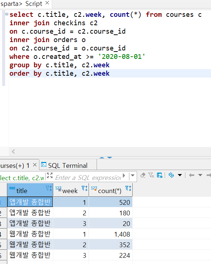Screen dimensions: 211x264
Task: Select the first-row title cell '앱개발 종합반'
Action: pos(30,202)
